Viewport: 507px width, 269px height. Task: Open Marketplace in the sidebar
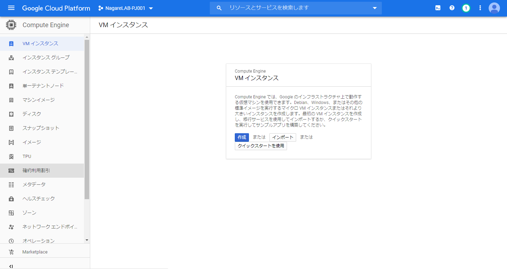(45, 252)
